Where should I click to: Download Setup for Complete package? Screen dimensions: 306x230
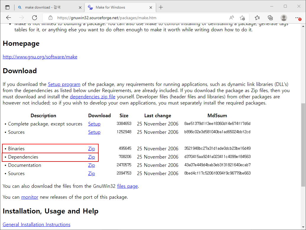(x=94, y=124)
